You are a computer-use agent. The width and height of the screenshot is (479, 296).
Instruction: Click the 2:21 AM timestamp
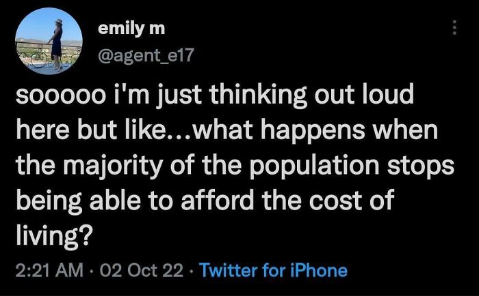point(49,270)
